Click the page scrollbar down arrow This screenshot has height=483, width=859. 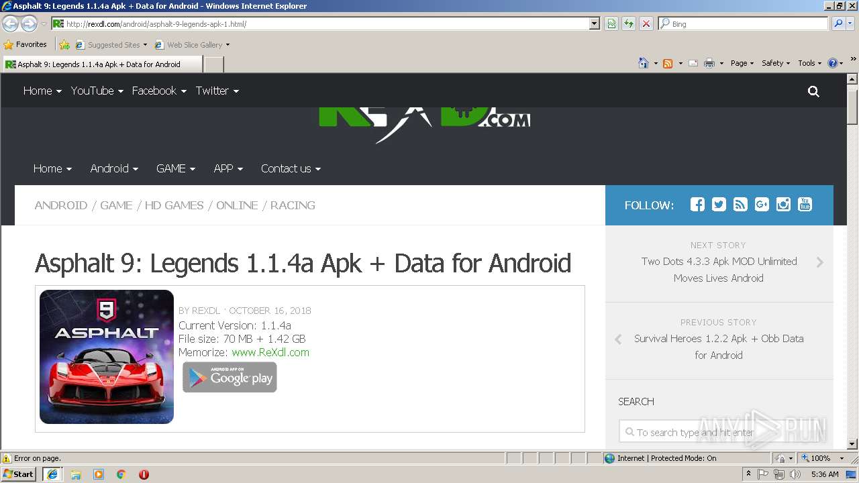pyautogui.click(x=852, y=444)
